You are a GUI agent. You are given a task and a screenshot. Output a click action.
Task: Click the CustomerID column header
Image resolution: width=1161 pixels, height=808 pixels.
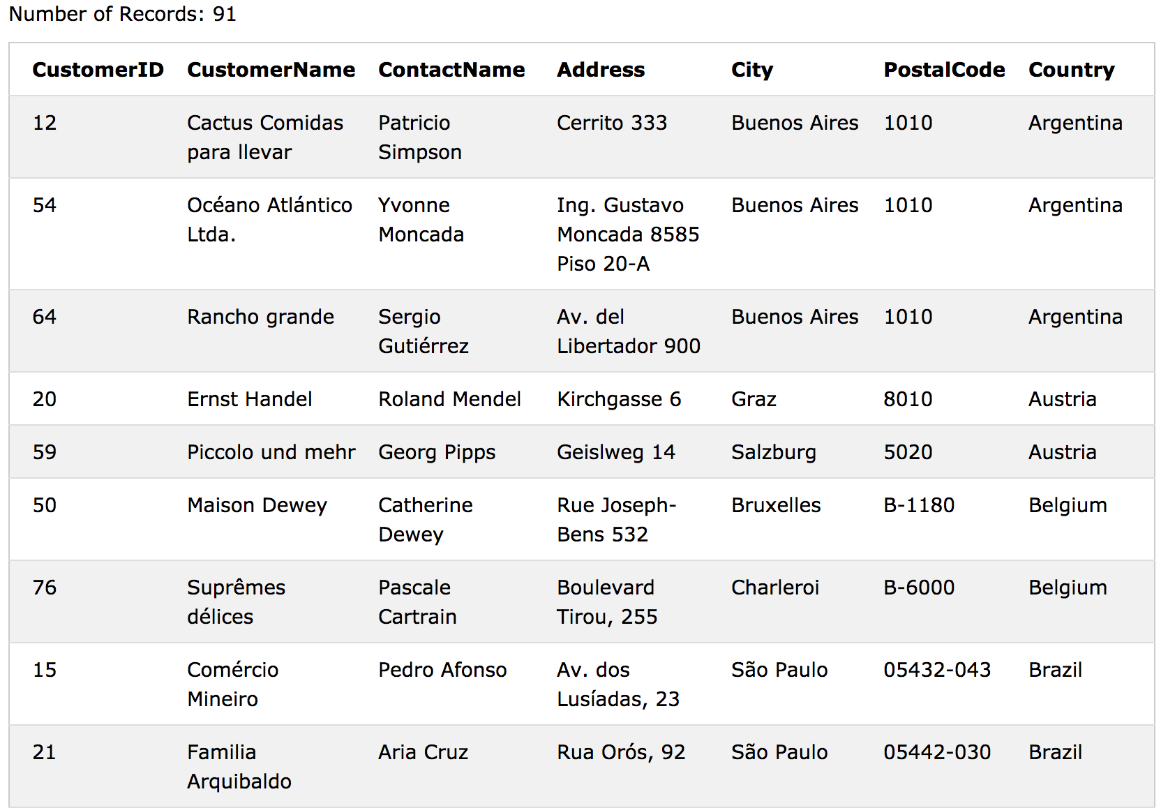[x=98, y=70]
